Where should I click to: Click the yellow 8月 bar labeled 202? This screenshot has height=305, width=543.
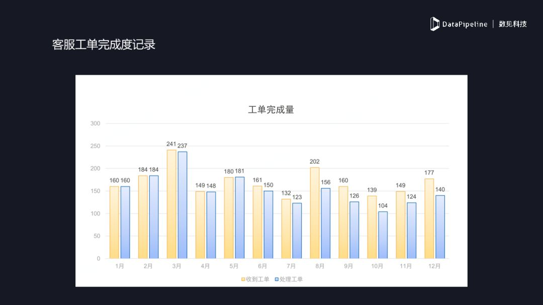click(315, 213)
